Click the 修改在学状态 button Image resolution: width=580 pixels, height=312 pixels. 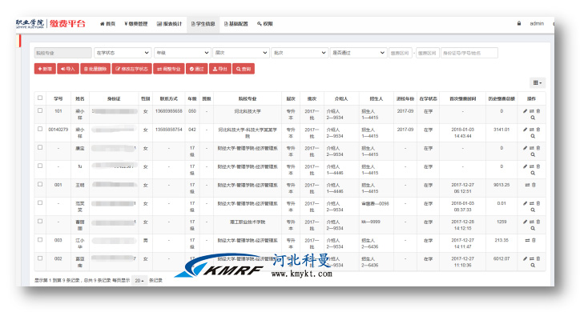coord(131,69)
